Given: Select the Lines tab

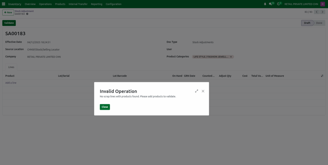Looking at the screenshot, I should tap(11, 67).
